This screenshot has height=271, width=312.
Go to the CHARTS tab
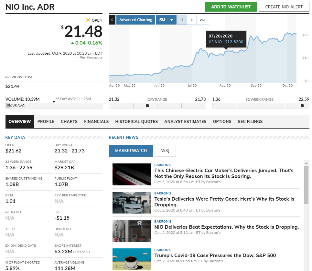(x=69, y=121)
